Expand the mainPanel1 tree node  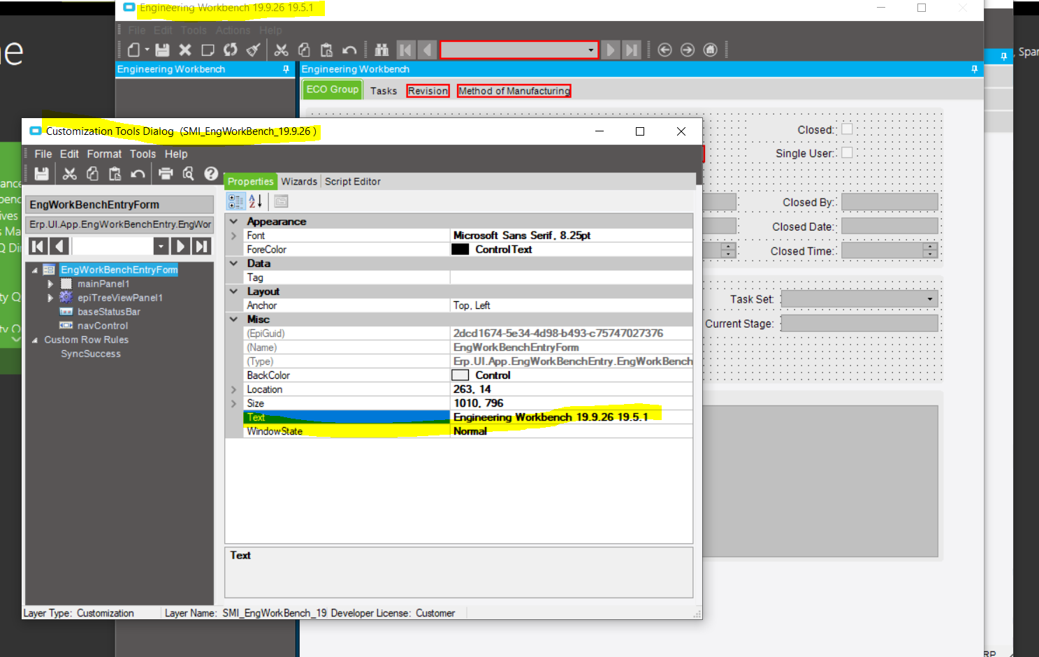click(x=50, y=284)
